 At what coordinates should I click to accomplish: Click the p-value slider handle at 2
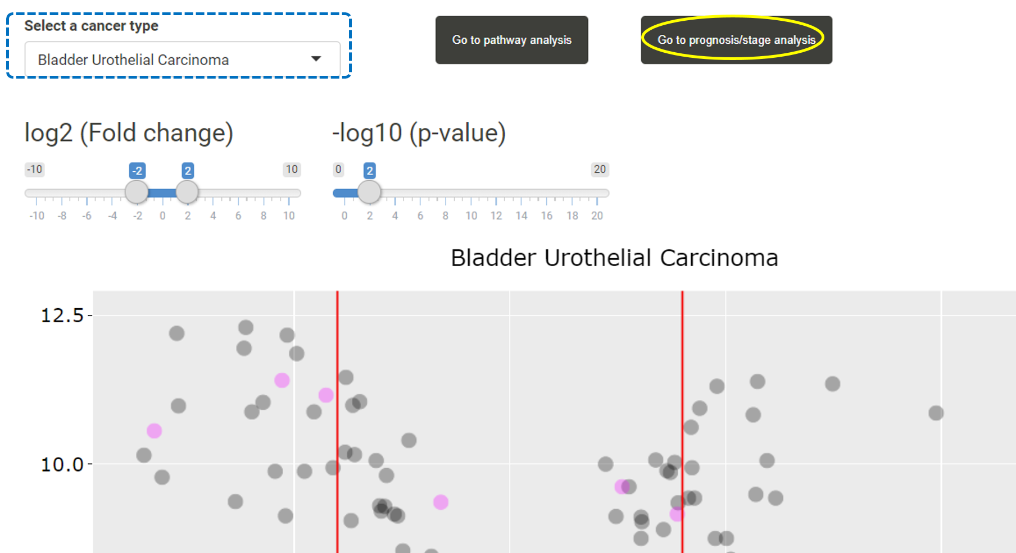(x=369, y=192)
